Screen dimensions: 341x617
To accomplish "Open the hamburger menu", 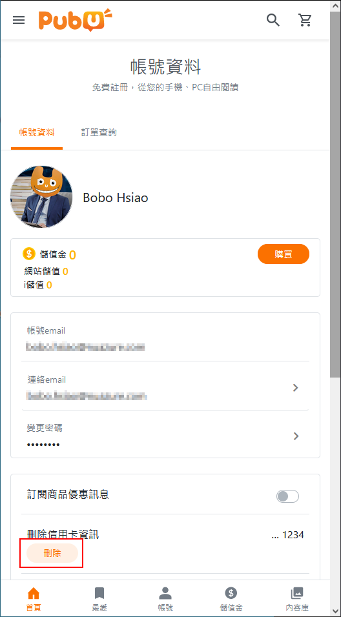I will tap(19, 20).
